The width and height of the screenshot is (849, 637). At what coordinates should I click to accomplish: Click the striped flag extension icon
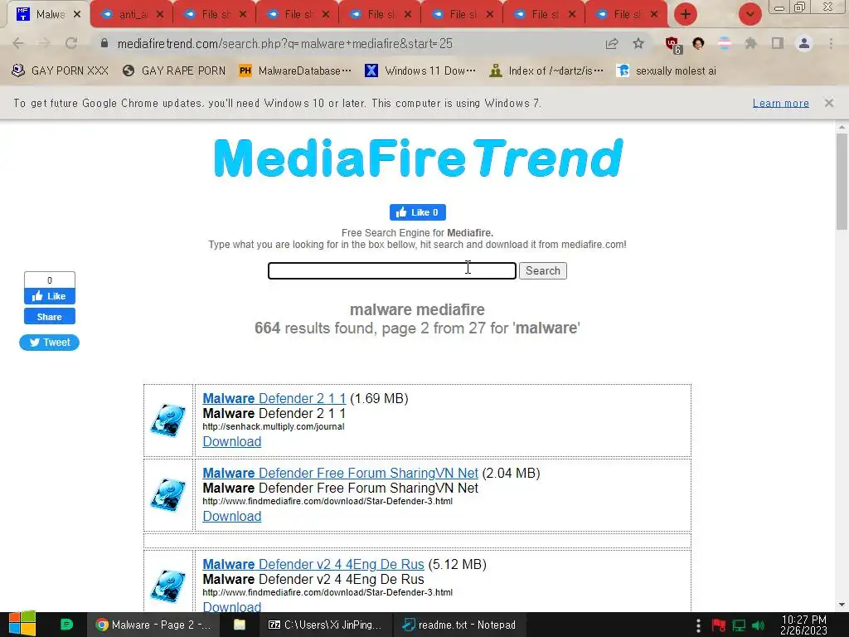pos(725,43)
